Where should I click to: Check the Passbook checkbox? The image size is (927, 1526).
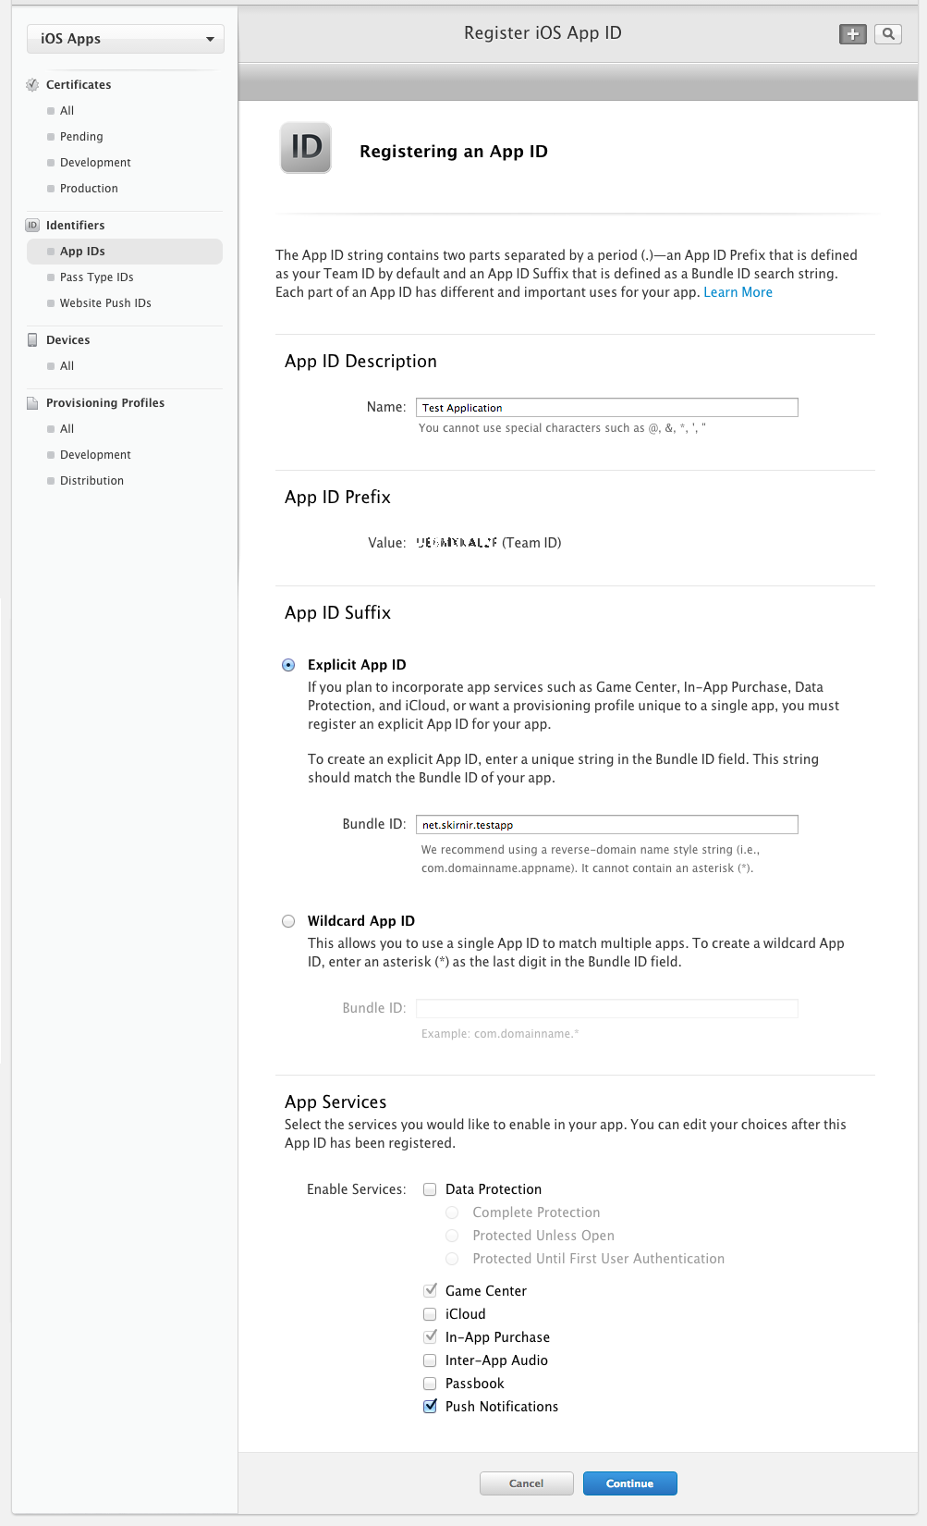pos(430,1384)
